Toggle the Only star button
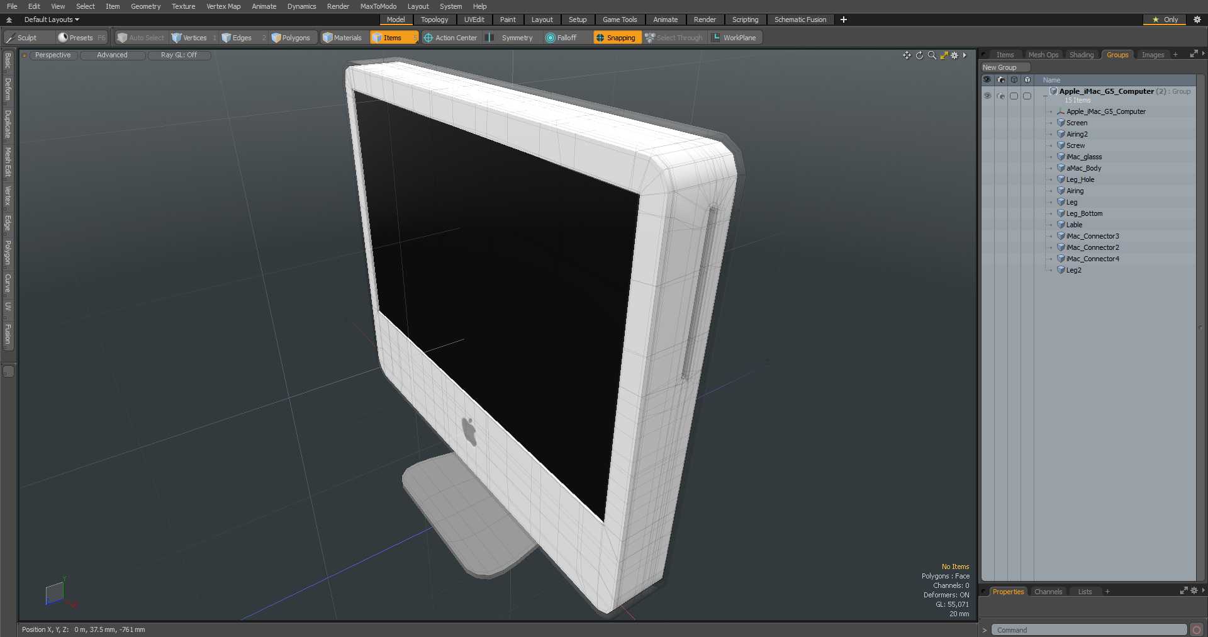Image resolution: width=1208 pixels, height=637 pixels. (1165, 20)
